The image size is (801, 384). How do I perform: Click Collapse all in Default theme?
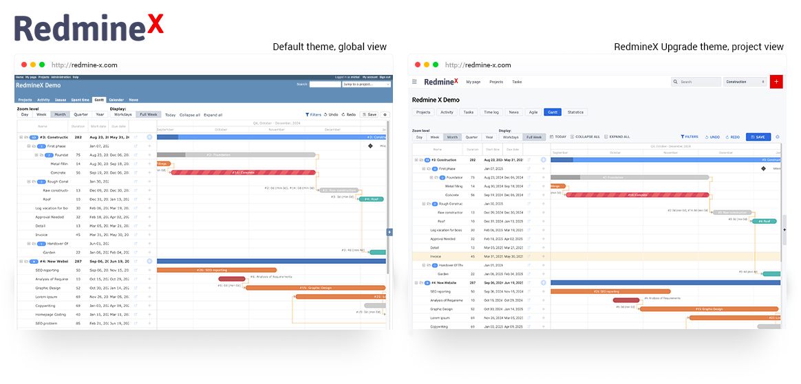[x=189, y=115]
